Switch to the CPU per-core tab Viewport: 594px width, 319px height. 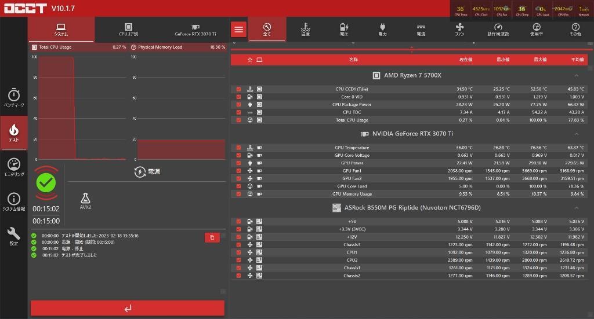[128, 30]
